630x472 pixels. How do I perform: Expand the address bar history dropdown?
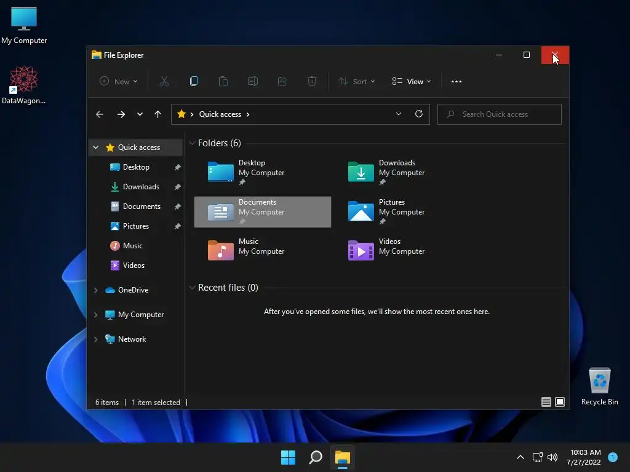[x=399, y=114]
